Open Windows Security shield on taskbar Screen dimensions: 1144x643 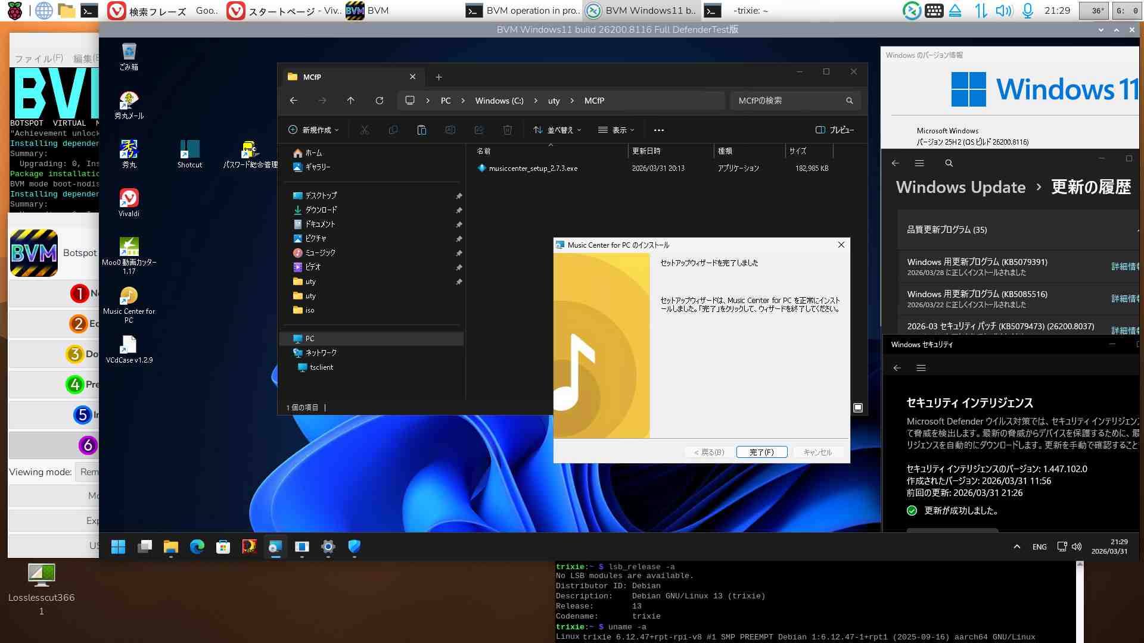tap(355, 547)
